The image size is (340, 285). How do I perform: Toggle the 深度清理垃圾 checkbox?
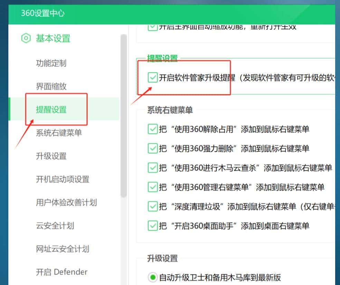coord(152,206)
